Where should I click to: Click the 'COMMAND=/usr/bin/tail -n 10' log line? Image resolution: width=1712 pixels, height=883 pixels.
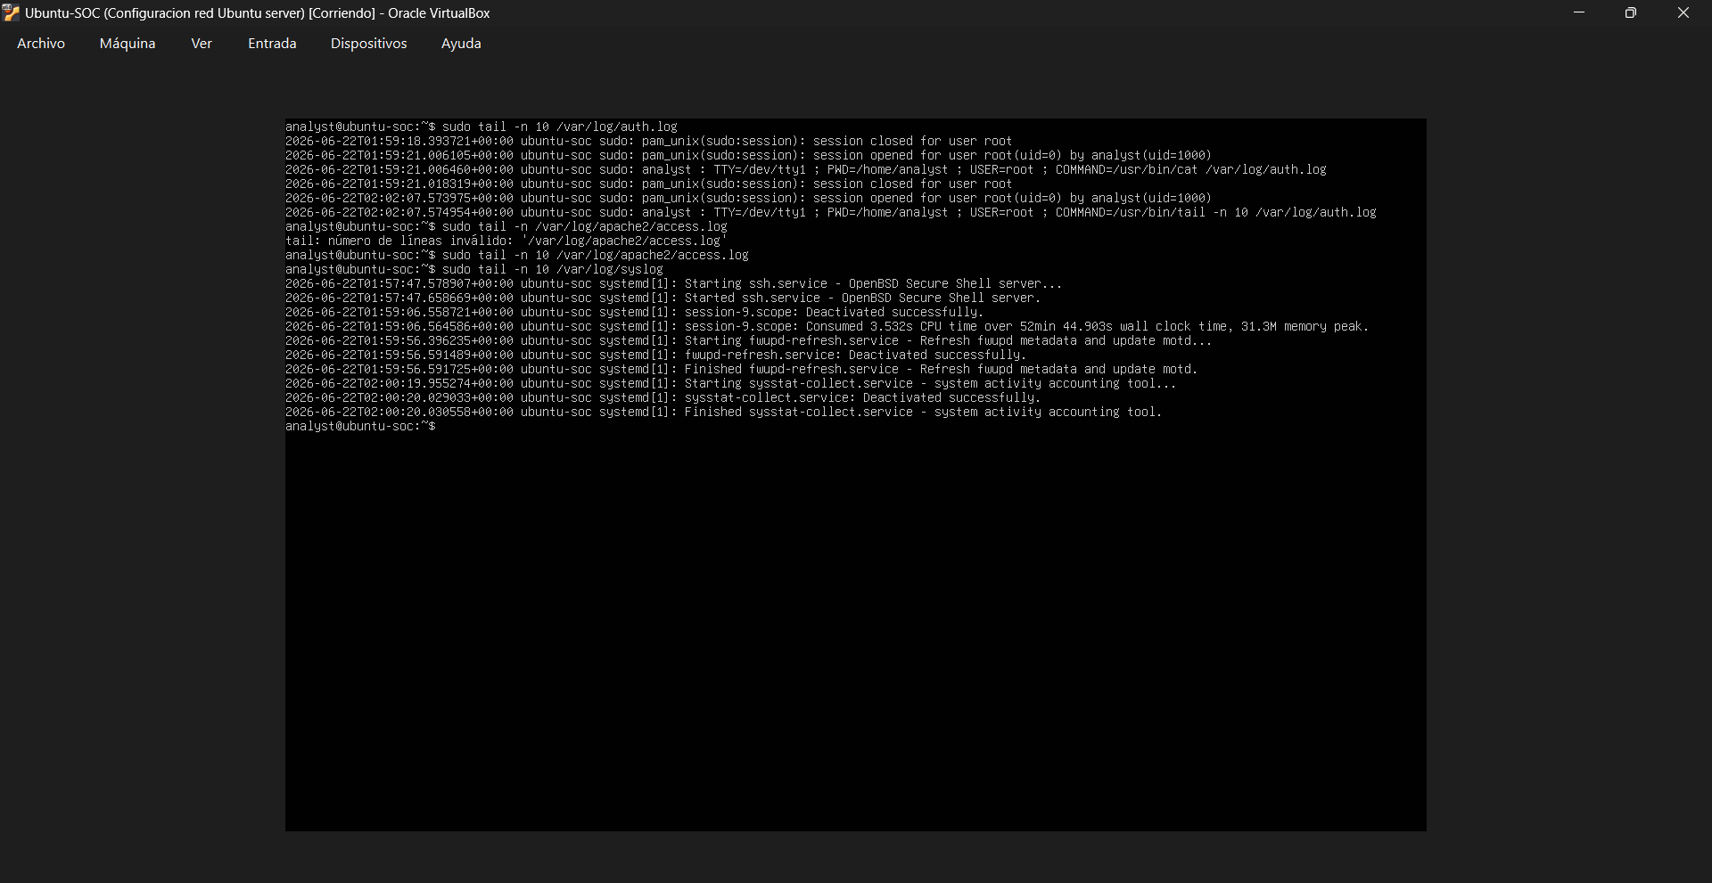[x=831, y=212]
